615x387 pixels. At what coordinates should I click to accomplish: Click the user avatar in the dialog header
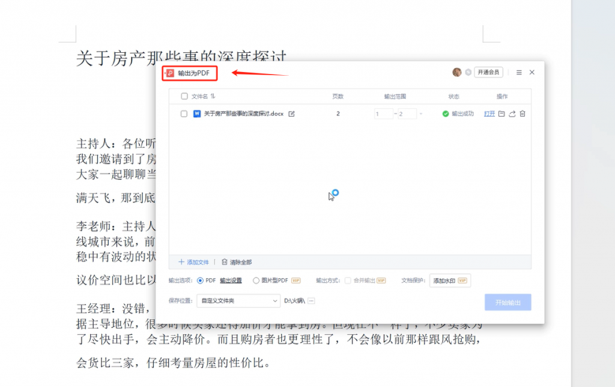[456, 72]
